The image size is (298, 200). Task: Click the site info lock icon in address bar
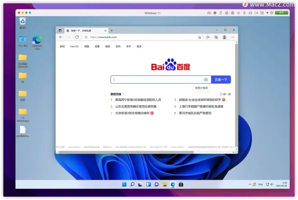click(x=86, y=37)
